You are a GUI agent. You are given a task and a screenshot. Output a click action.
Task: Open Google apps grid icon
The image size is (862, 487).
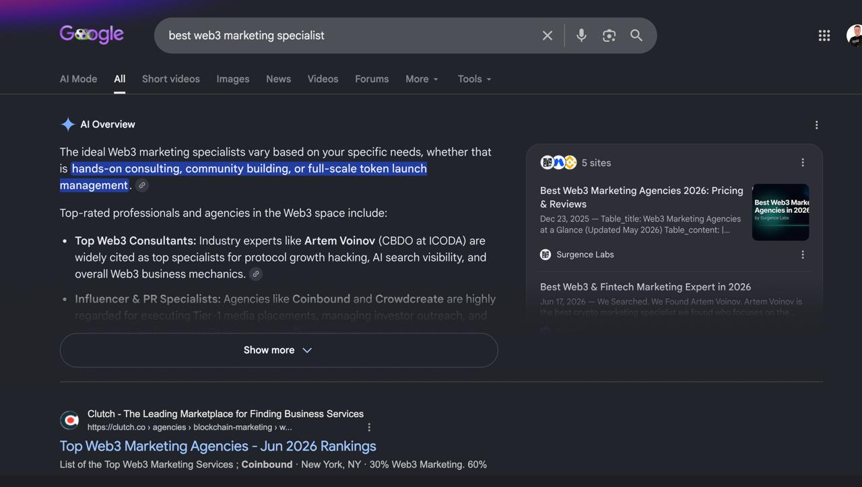click(824, 36)
